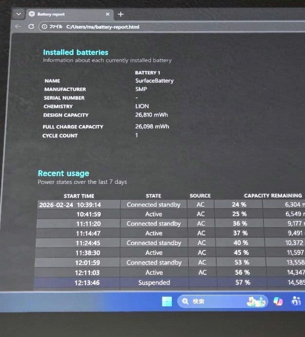Click the search highlight illustration in taskbar
This screenshot has height=337, width=305.
point(256,302)
